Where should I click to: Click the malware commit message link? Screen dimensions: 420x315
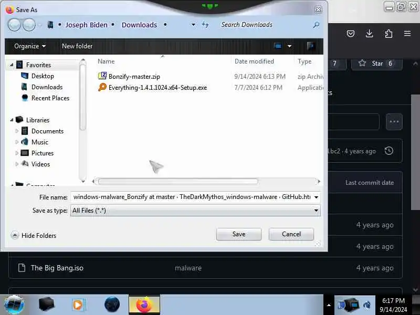tap(188, 268)
